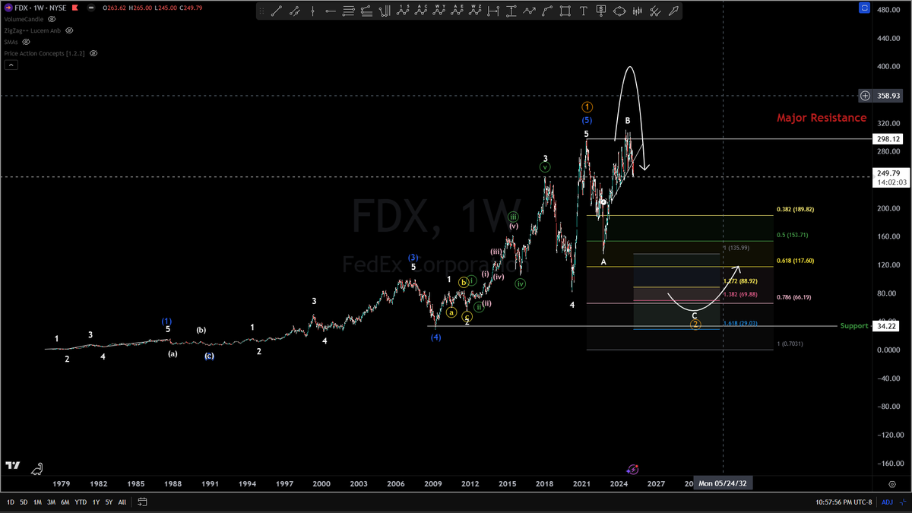Open time axis settings gear
The height and width of the screenshot is (513, 912).
coord(891,483)
